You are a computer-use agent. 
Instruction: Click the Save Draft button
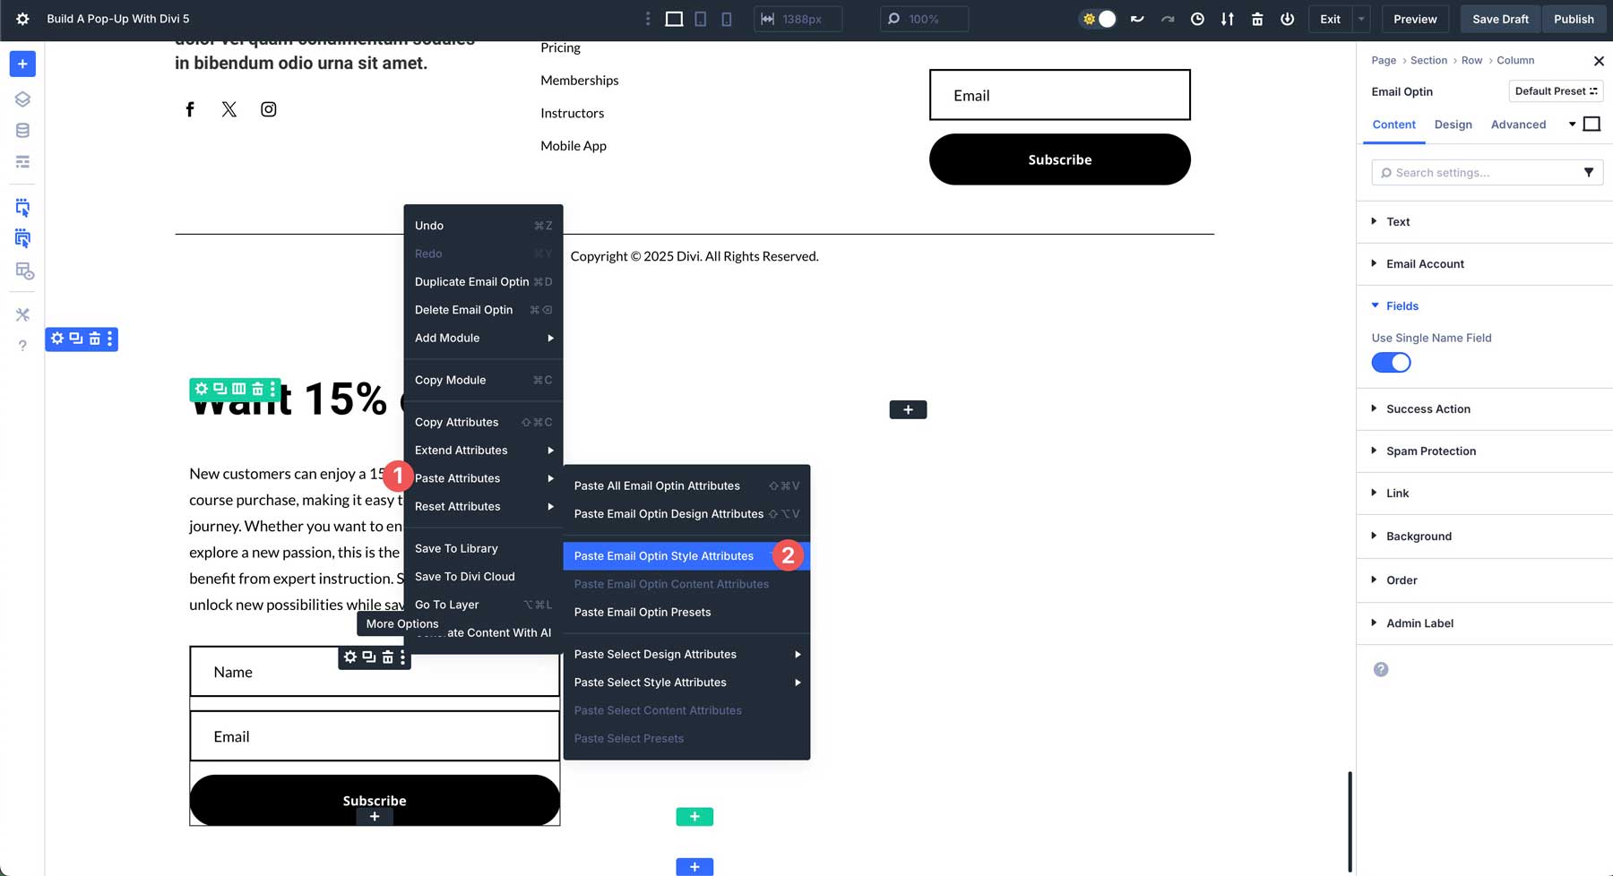1499,18
